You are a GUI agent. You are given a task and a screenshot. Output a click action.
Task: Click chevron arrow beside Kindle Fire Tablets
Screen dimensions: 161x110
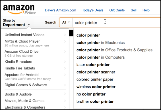point(65,68)
